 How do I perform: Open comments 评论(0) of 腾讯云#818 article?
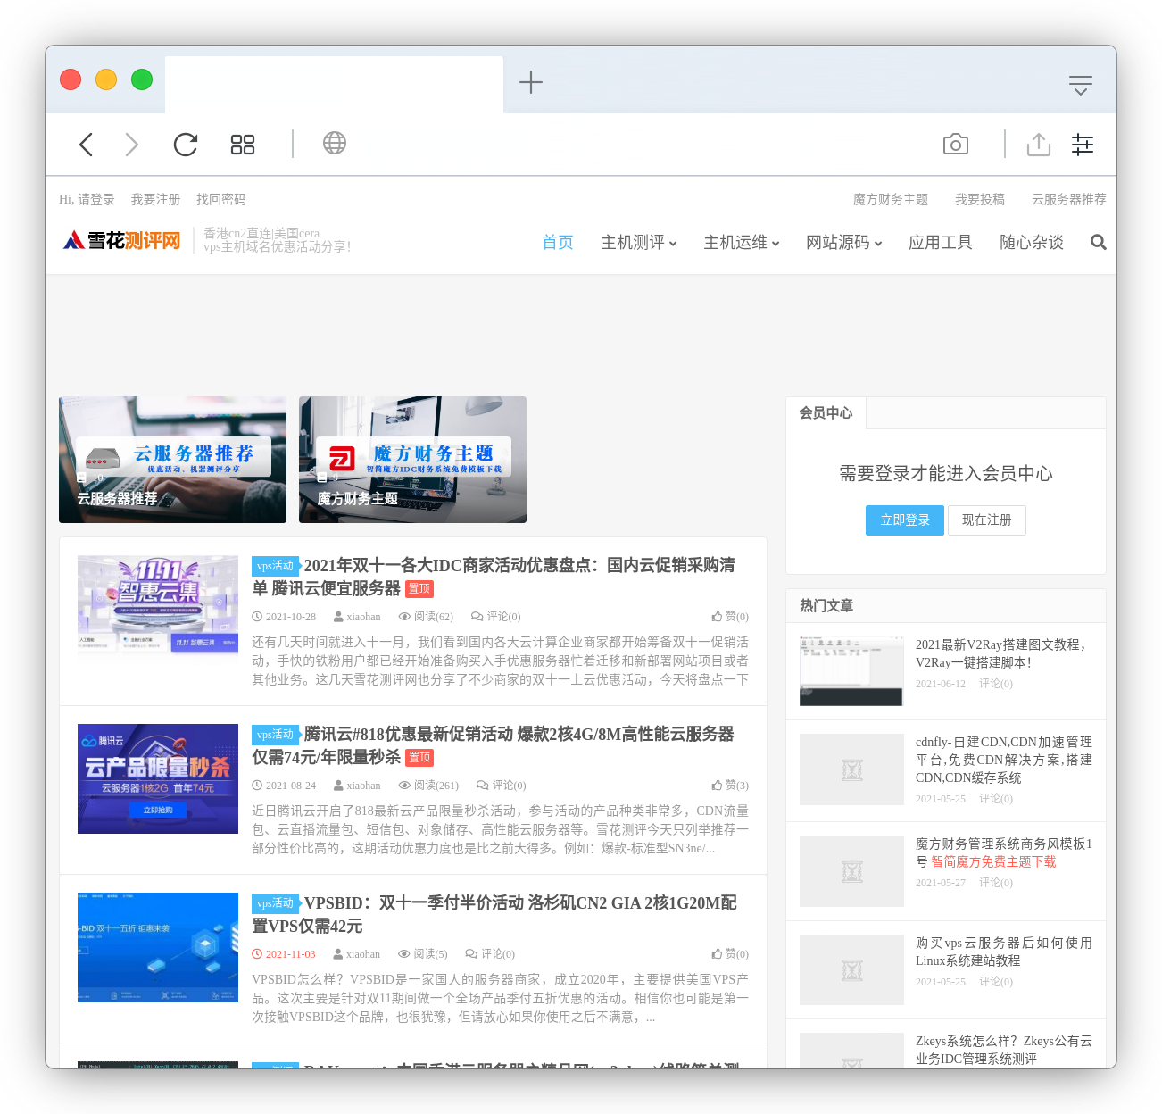502,786
